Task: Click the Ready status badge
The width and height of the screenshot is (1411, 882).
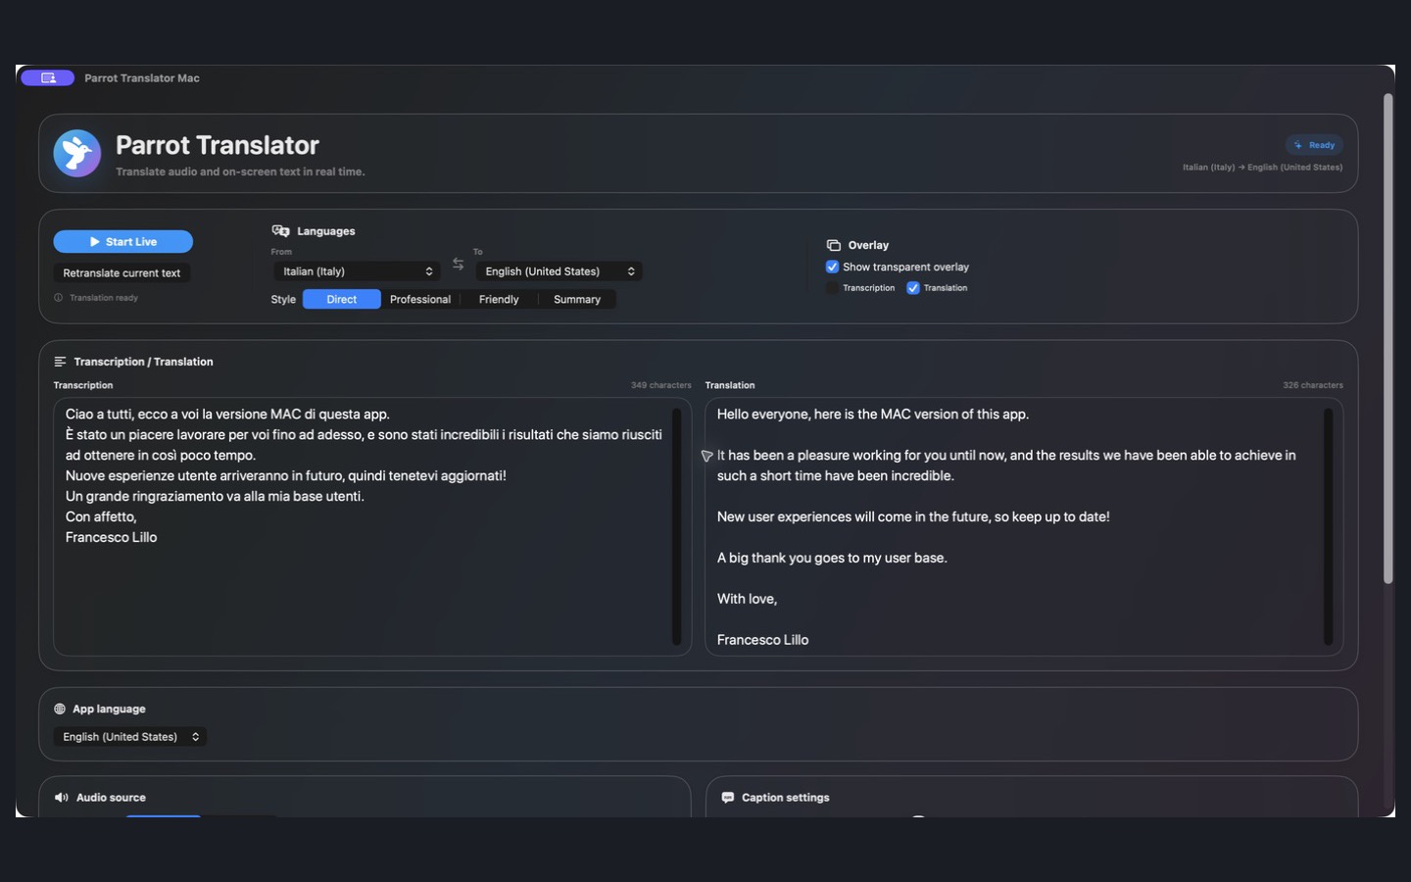Action: (x=1314, y=145)
